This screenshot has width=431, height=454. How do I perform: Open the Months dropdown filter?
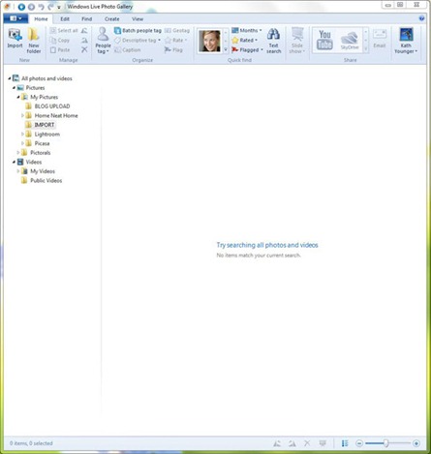tap(247, 30)
